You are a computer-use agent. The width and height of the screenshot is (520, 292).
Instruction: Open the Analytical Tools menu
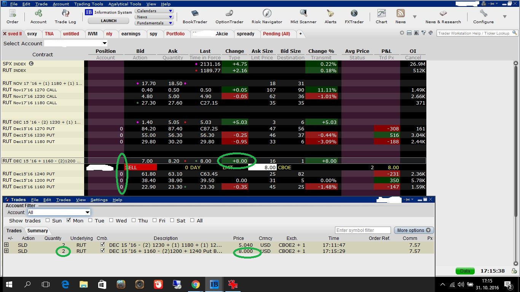pos(124,4)
